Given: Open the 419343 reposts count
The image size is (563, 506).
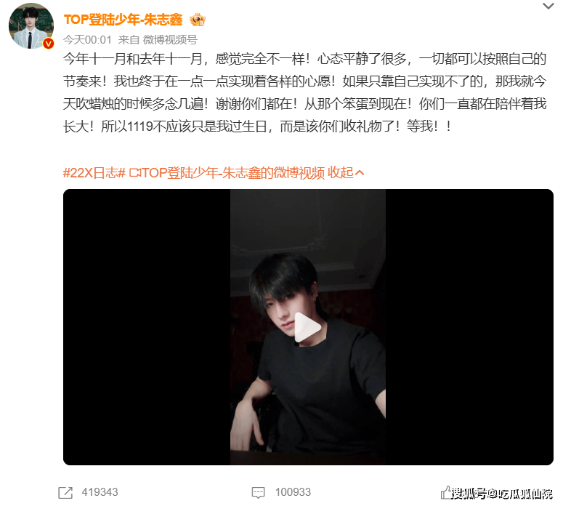Looking at the screenshot, I should pos(100,492).
